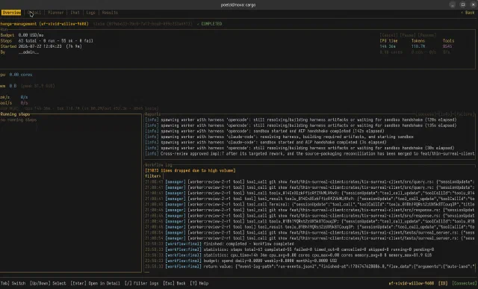Click the 'Cross-review approved impl:7' report line
This screenshot has height=289, width=478.
pos(310,154)
